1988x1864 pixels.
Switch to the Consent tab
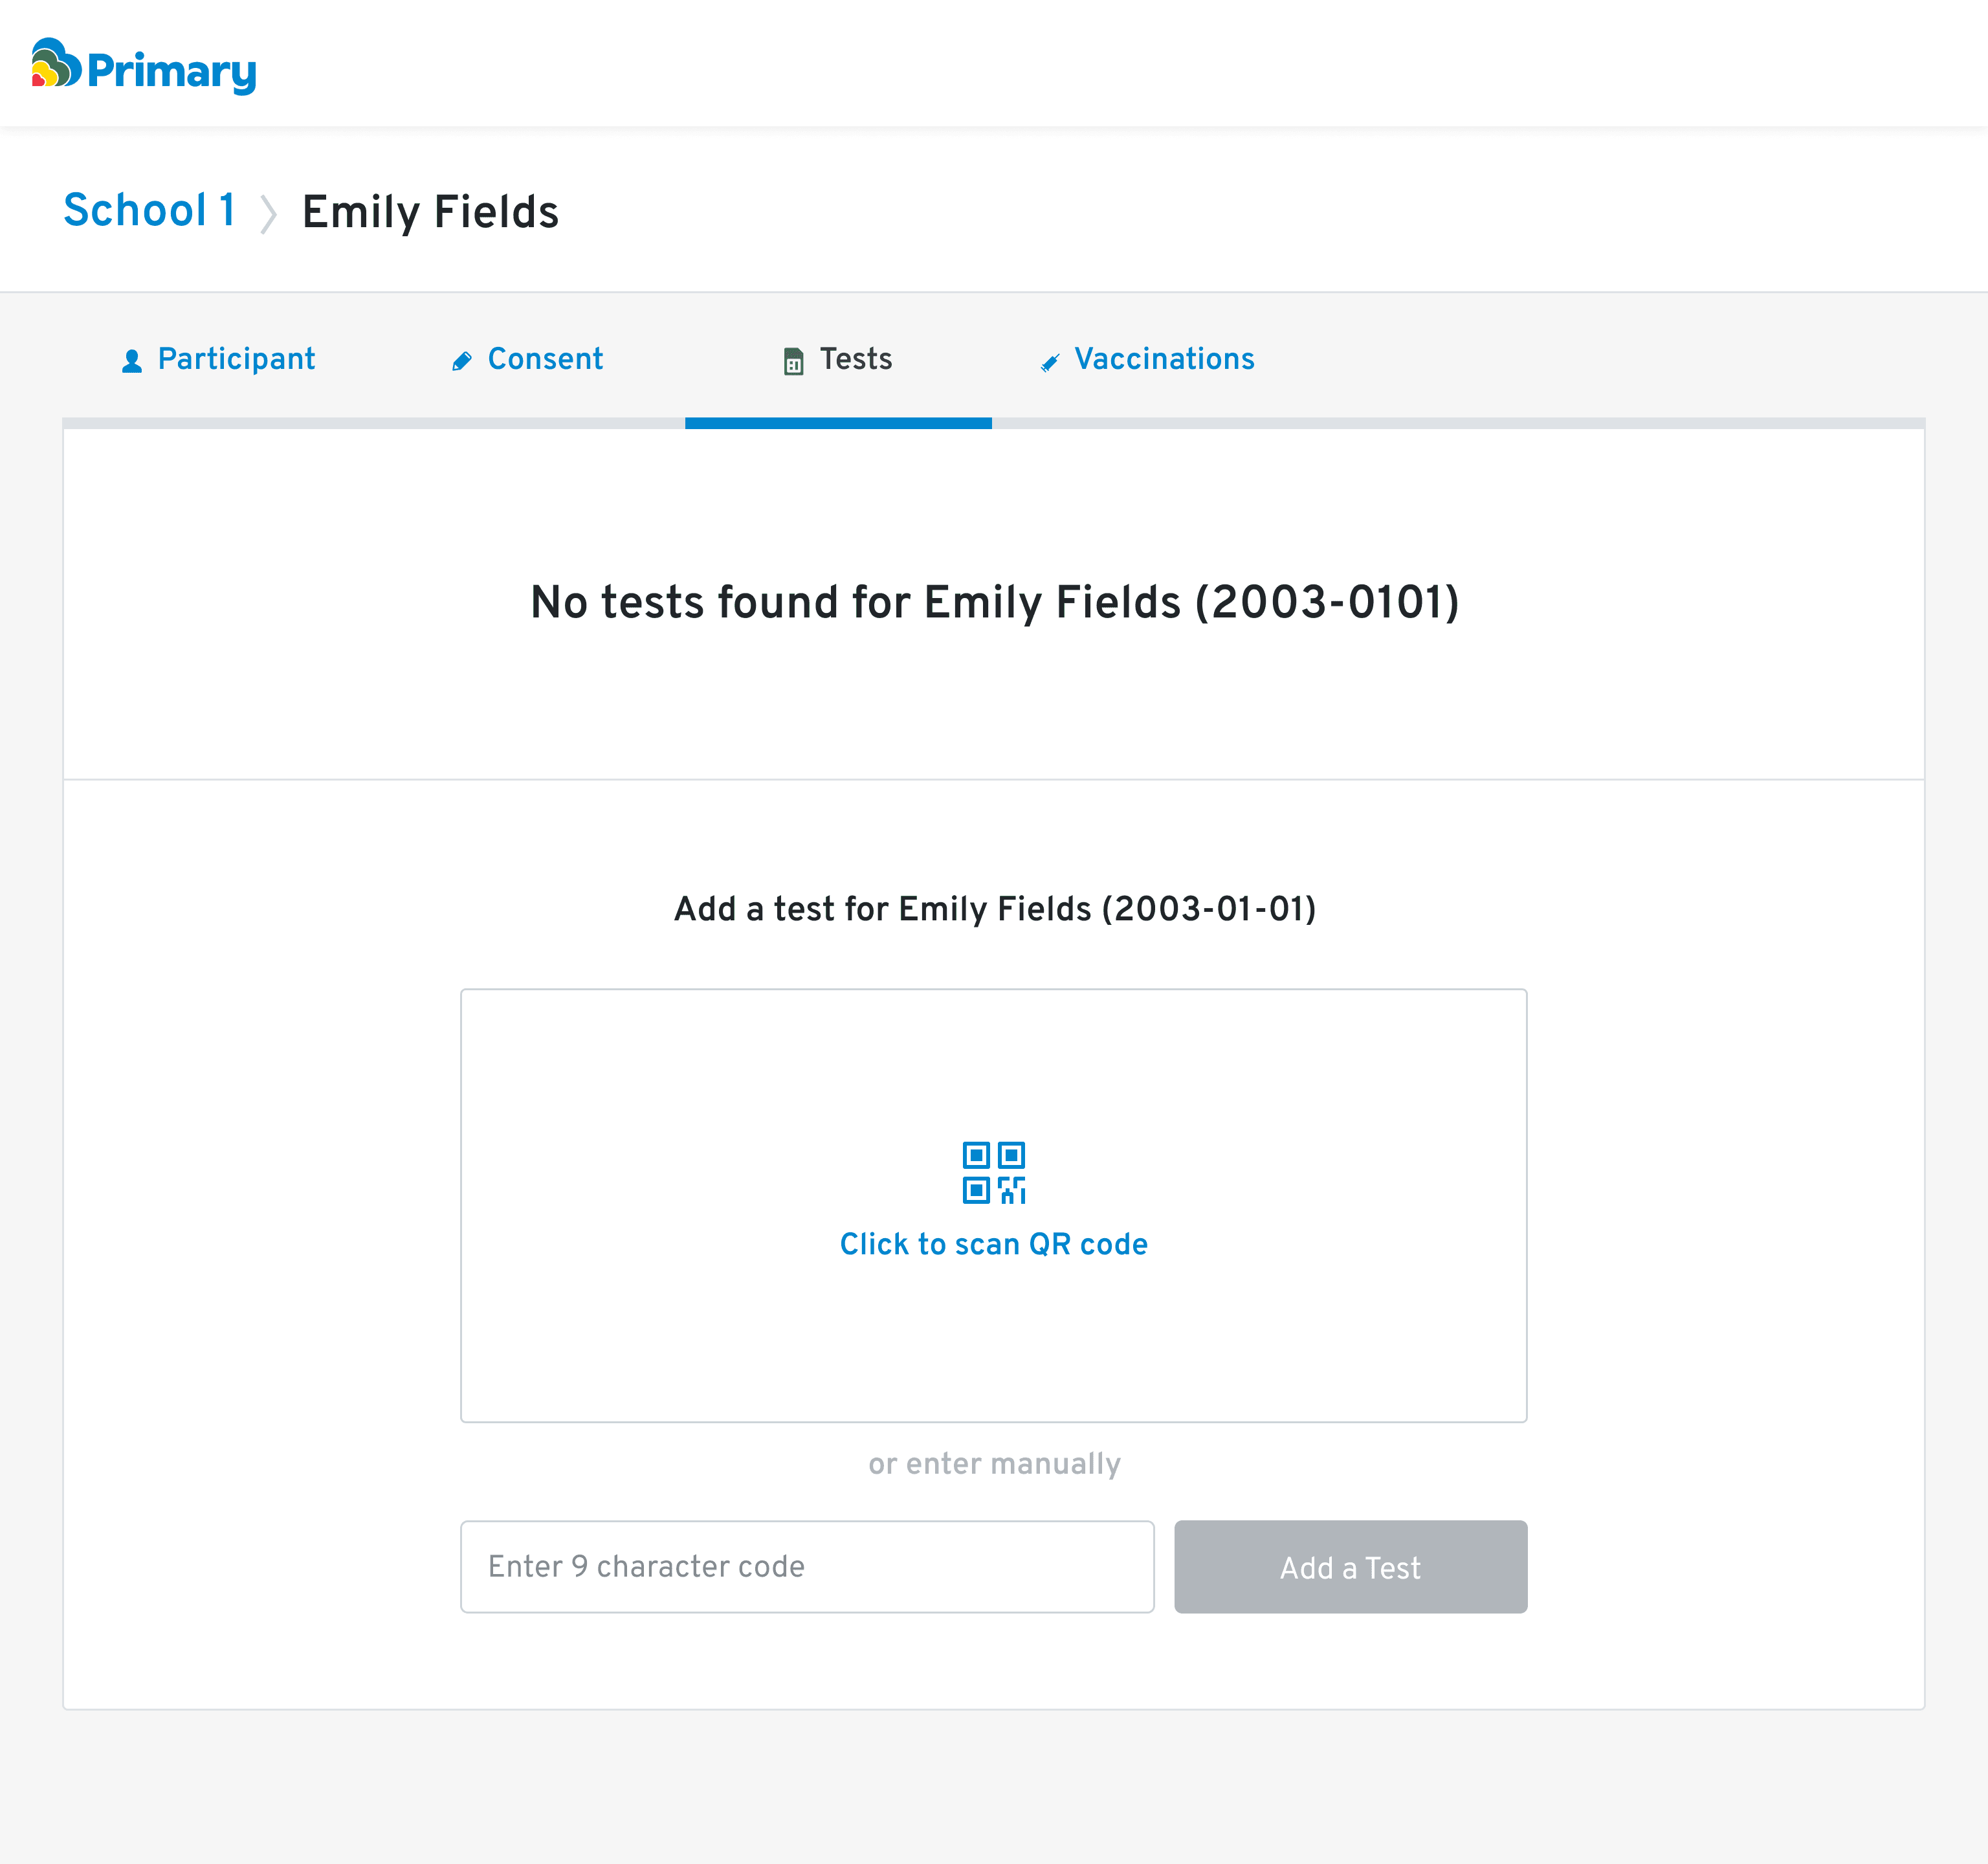[545, 359]
